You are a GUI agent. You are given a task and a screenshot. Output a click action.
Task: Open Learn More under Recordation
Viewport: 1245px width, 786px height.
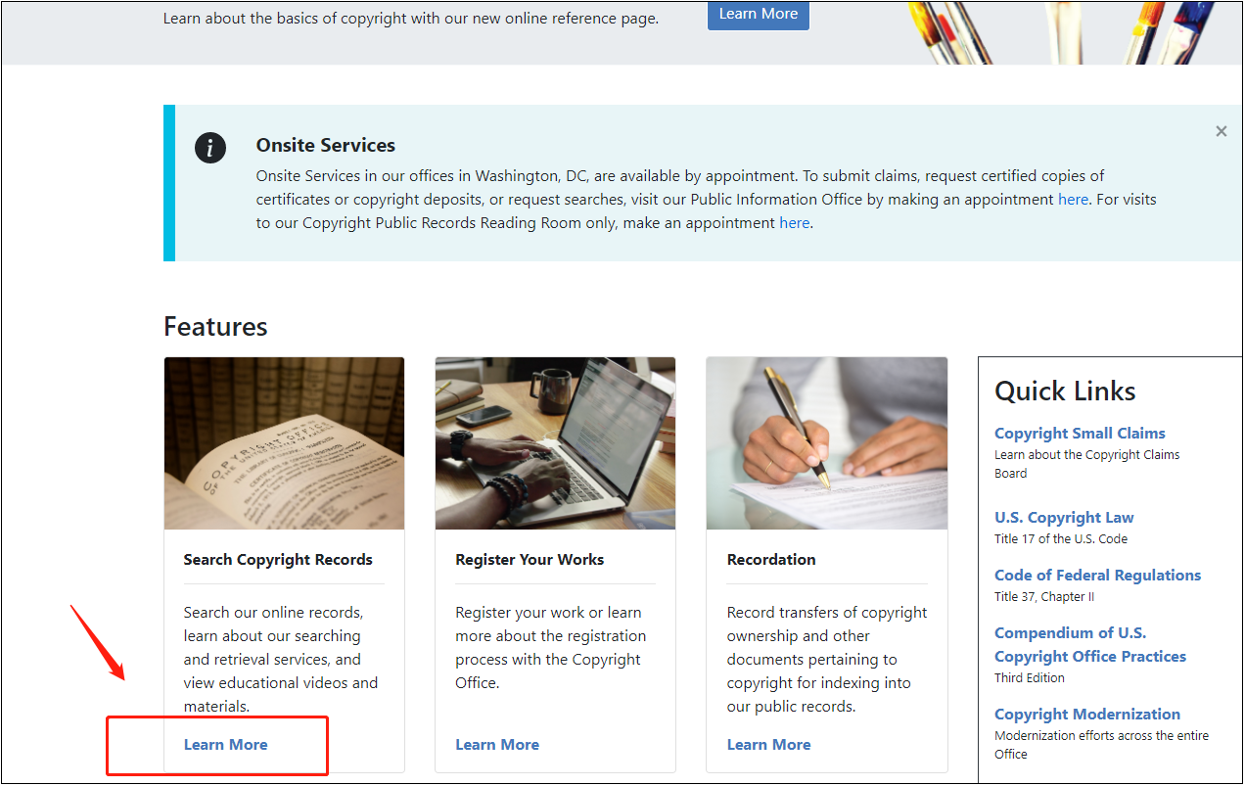(x=768, y=744)
